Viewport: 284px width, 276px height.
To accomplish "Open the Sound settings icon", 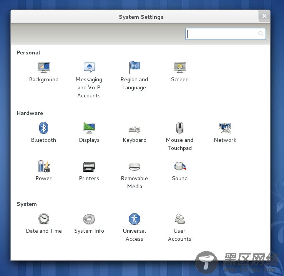I will coord(180,166).
